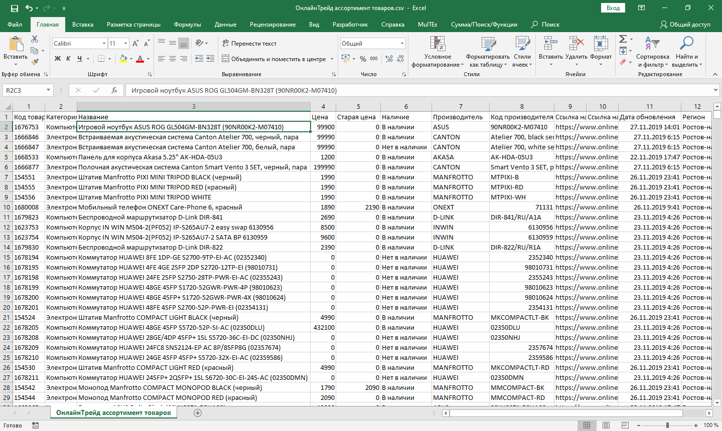Click fill color bucket swatch
Screen dimensions: 722x431
coord(123,59)
